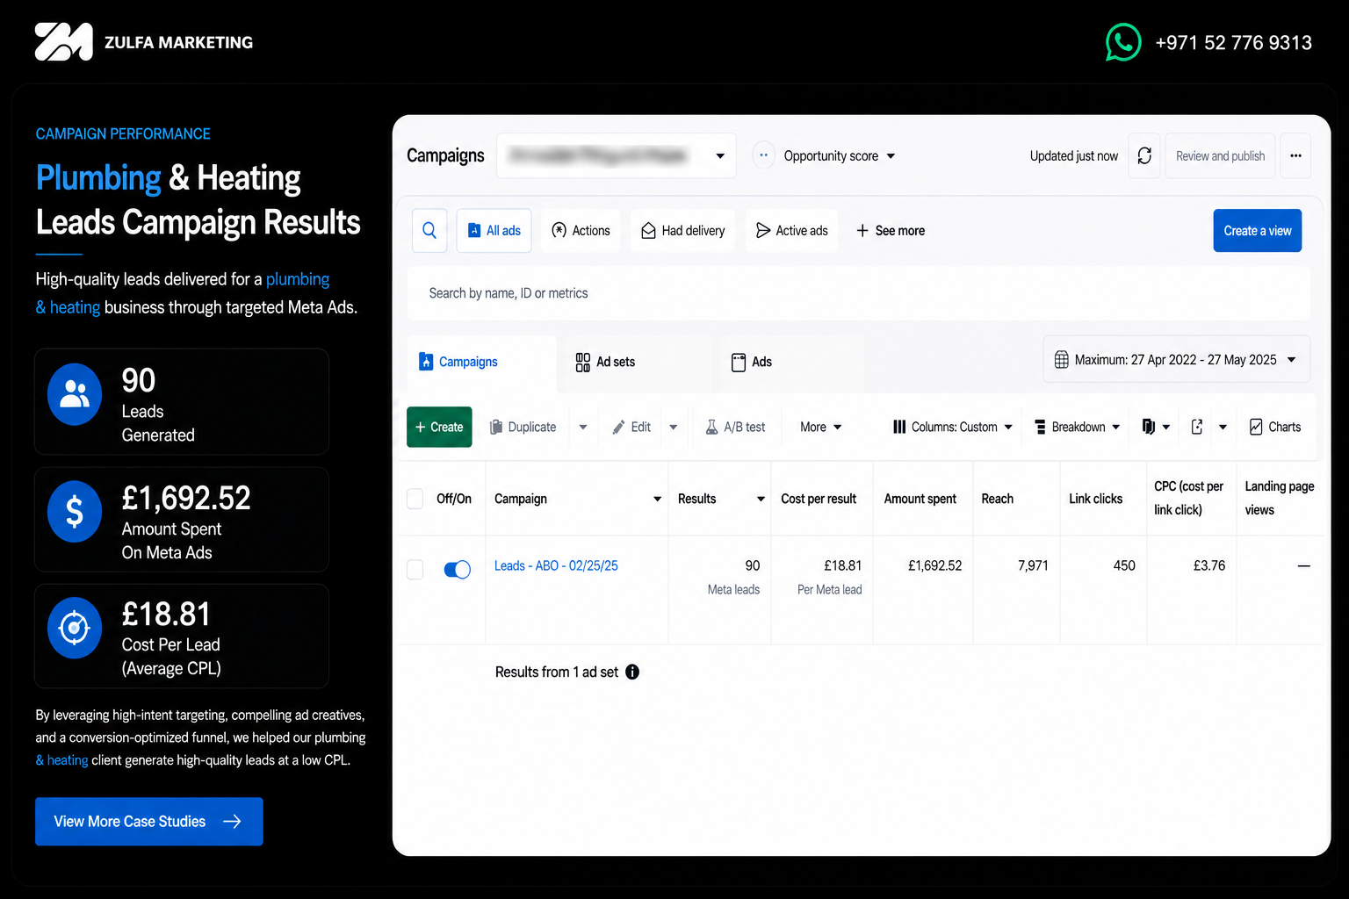Click the Opportunity score circle icon
The height and width of the screenshot is (899, 1349).
point(763,155)
